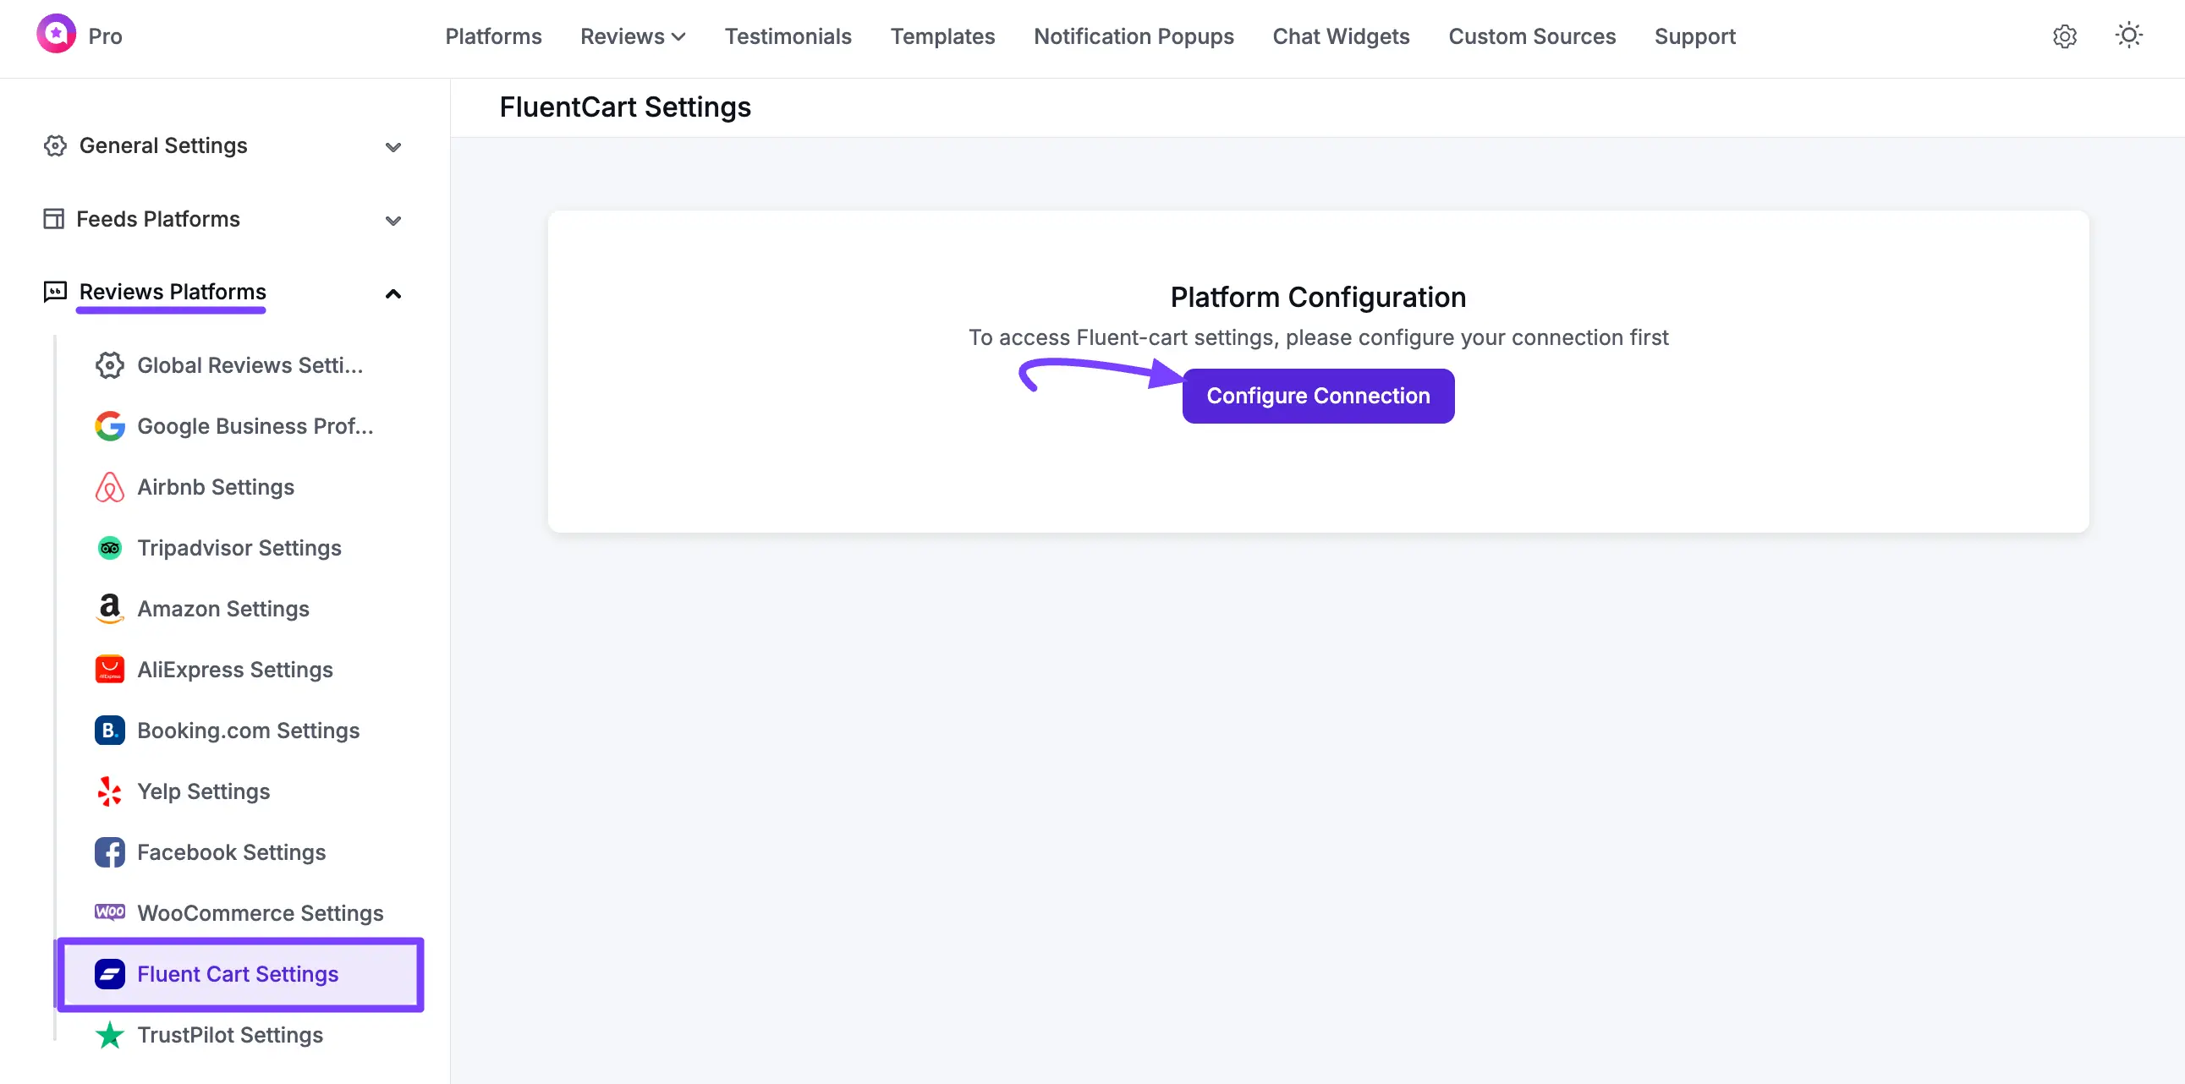The height and width of the screenshot is (1084, 2185).
Task: Click the Yelp logo icon
Action: pyautogui.click(x=108, y=791)
